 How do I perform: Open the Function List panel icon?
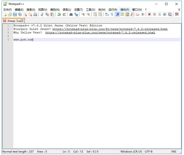tap(132, 14)
